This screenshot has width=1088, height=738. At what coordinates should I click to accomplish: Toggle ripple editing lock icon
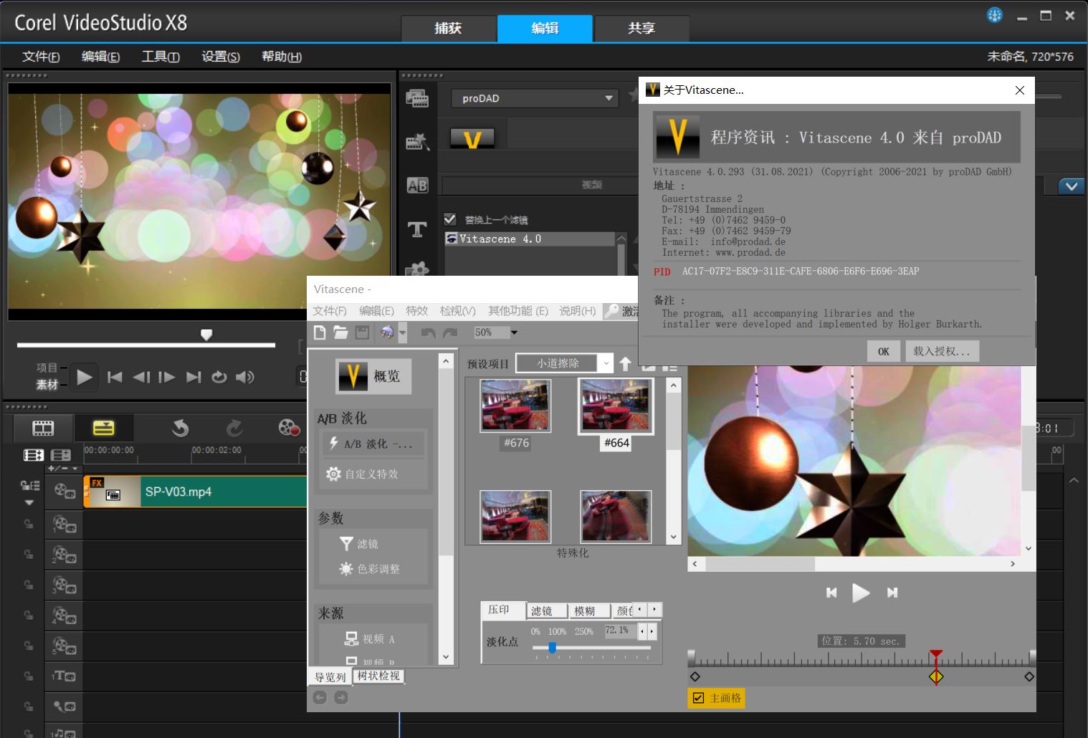point(29,485)
